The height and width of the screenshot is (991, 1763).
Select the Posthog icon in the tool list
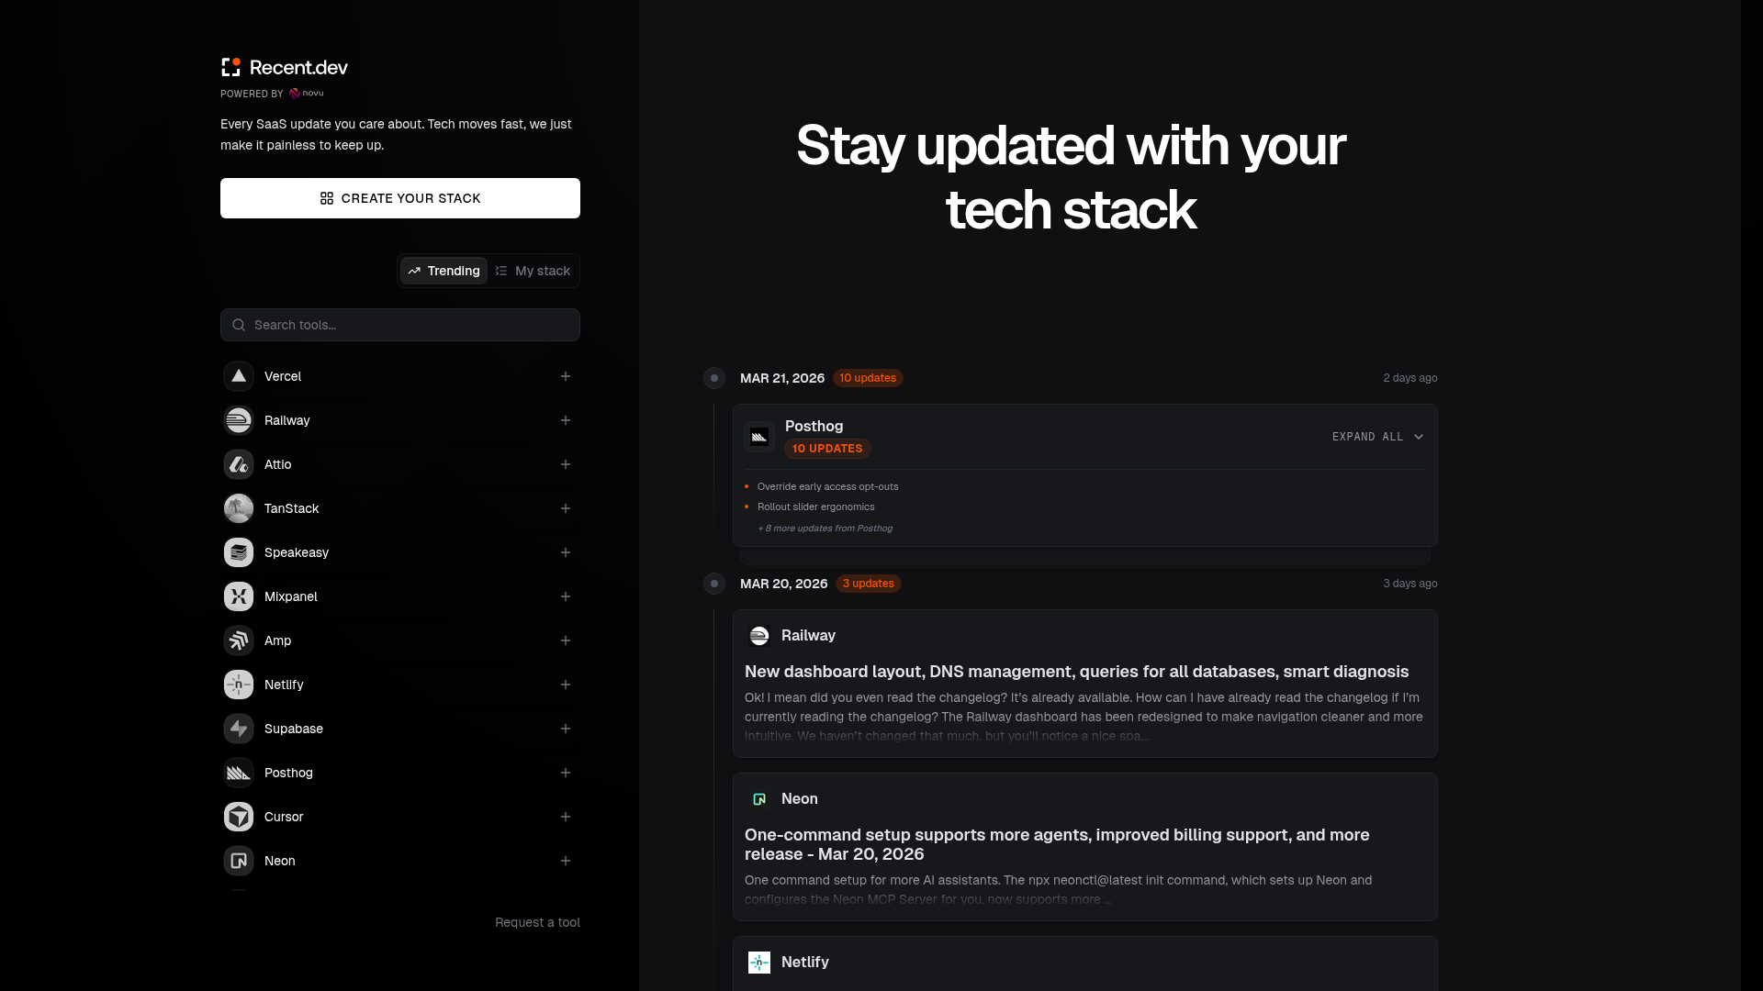click(x=239, y=773)
